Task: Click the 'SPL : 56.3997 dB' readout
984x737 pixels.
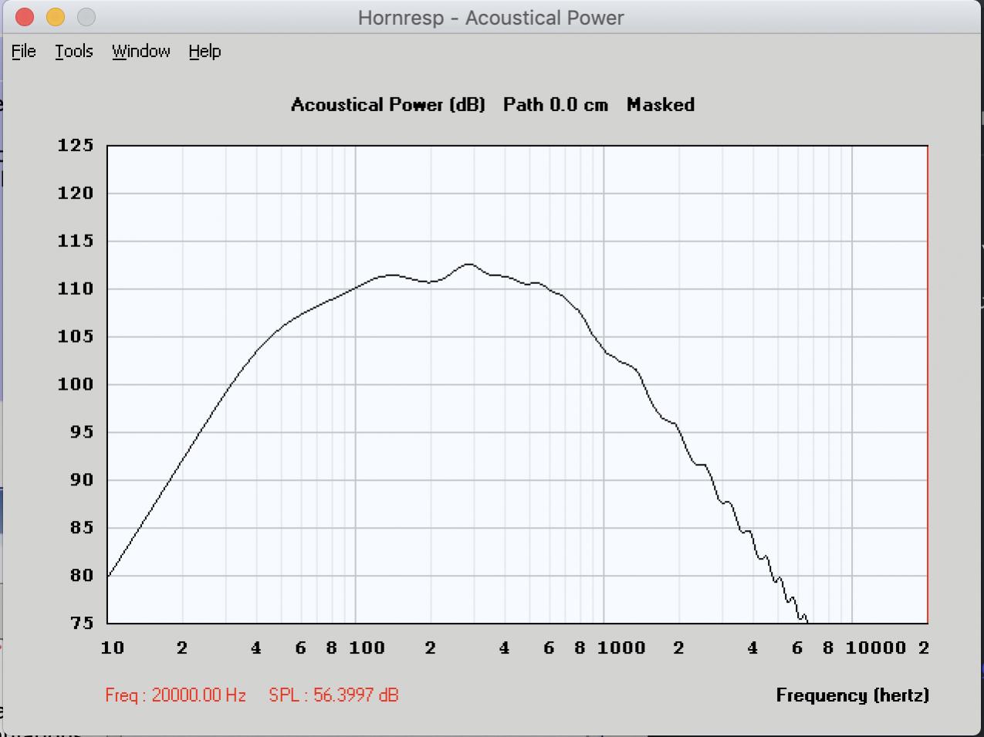Action: (333, 695)
